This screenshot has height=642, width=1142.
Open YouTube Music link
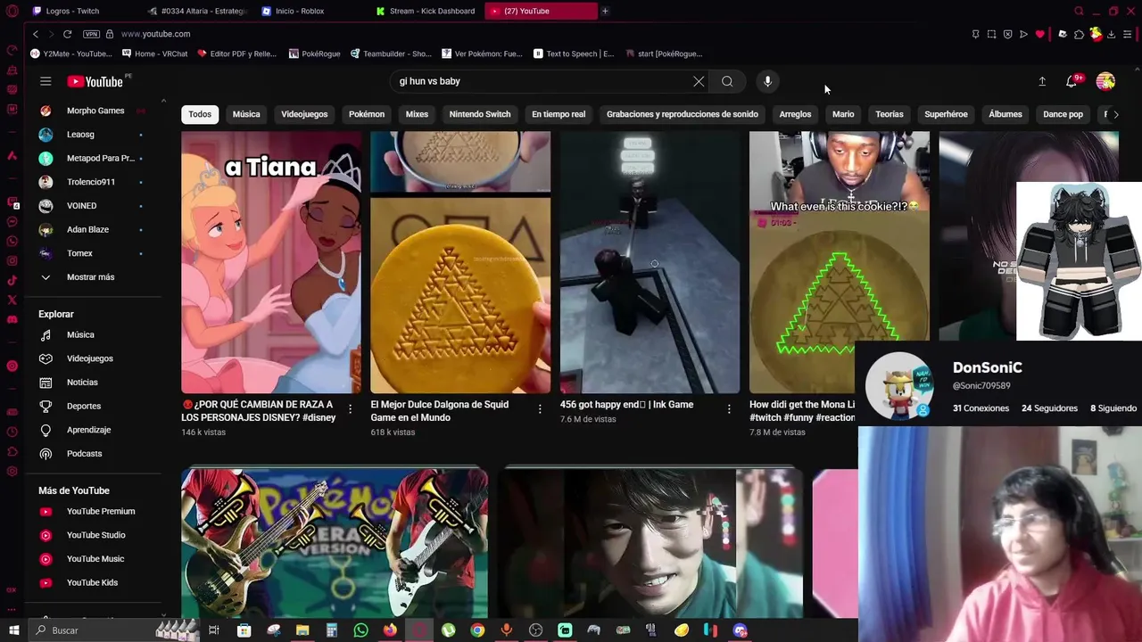coord(95,559)
